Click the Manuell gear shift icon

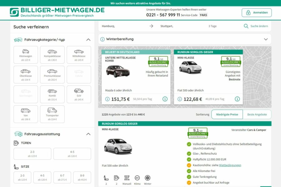tap(126, 178)
